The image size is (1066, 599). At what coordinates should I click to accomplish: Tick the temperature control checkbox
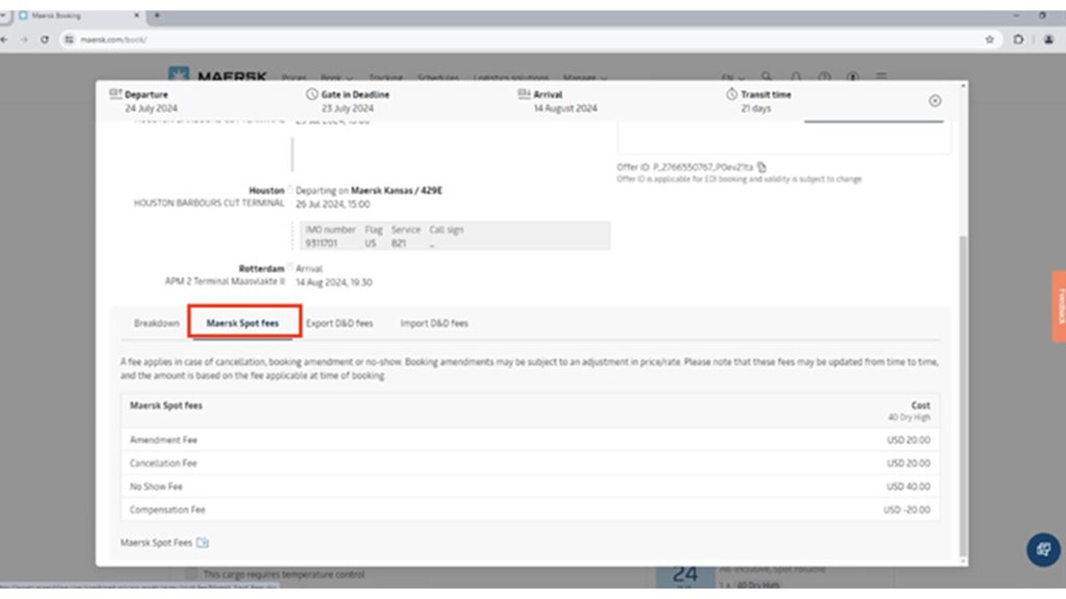[x=192, y=574]
